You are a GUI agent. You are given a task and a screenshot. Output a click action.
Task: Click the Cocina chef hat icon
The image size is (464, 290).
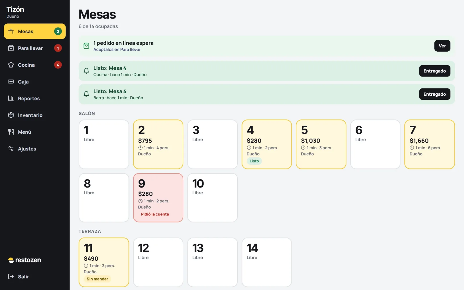coord(11,65)
